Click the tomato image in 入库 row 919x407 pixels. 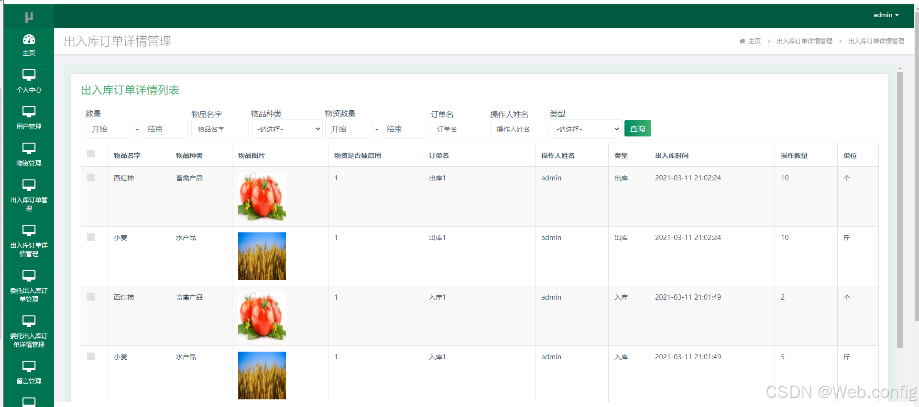click(x=262, y=316)
